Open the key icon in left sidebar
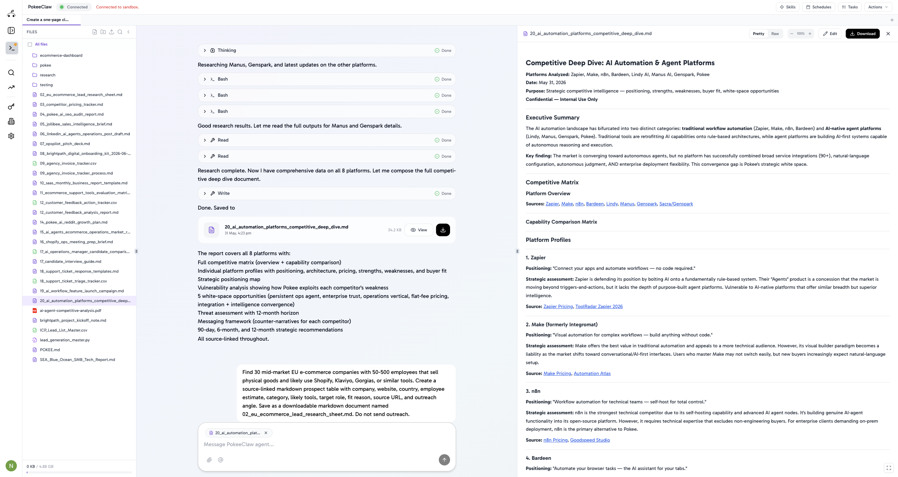The height and width of the screenshot is (477, 898). [x=11, y=107]
